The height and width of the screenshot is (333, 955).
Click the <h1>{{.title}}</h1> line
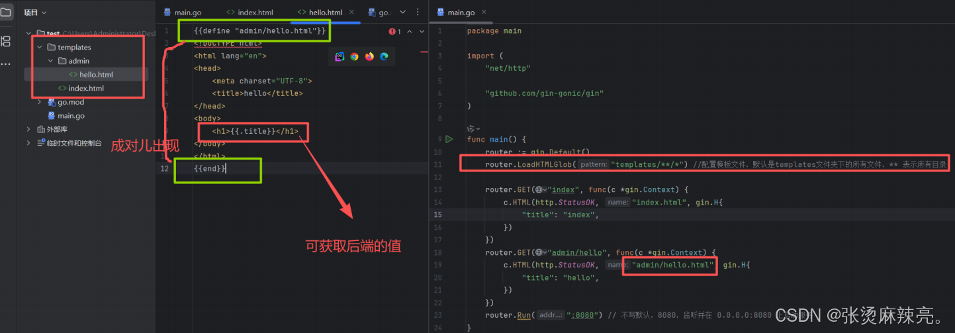(255, 131)
